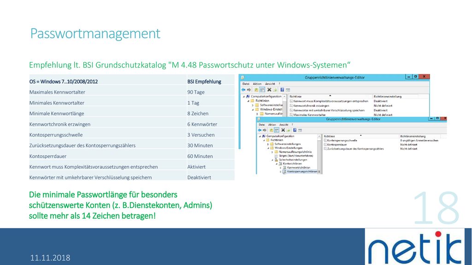The width and height of the screenshot is (472, 265).
Task: Collapse Sicherheitseinstellungen node in lower editor tree
Action: pos(272,160)
